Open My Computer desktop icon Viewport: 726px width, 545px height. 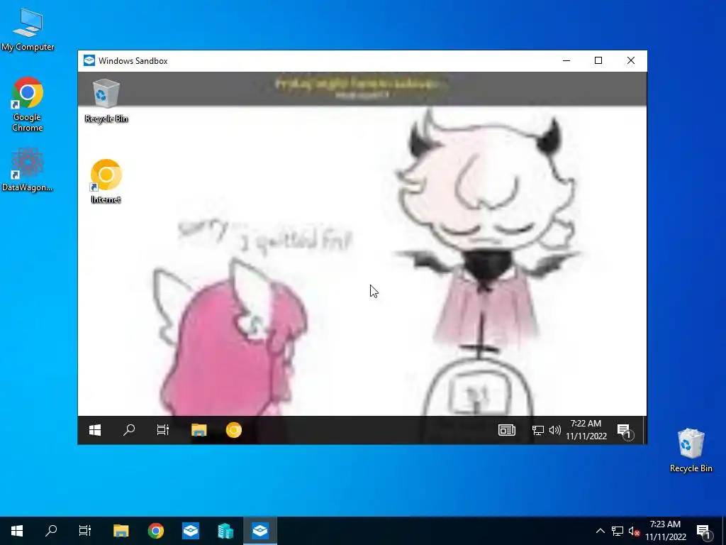pyautogui.click(x=28, y=30)
